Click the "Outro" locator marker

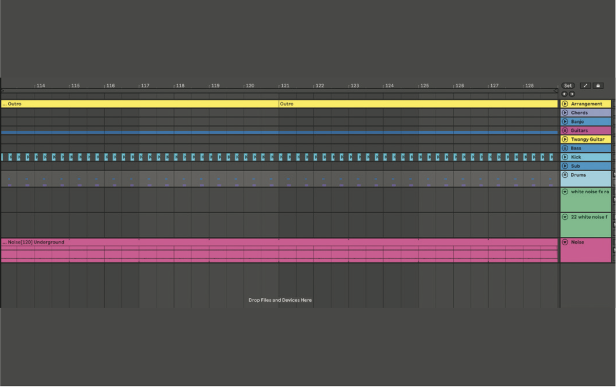tap(286, 104)
